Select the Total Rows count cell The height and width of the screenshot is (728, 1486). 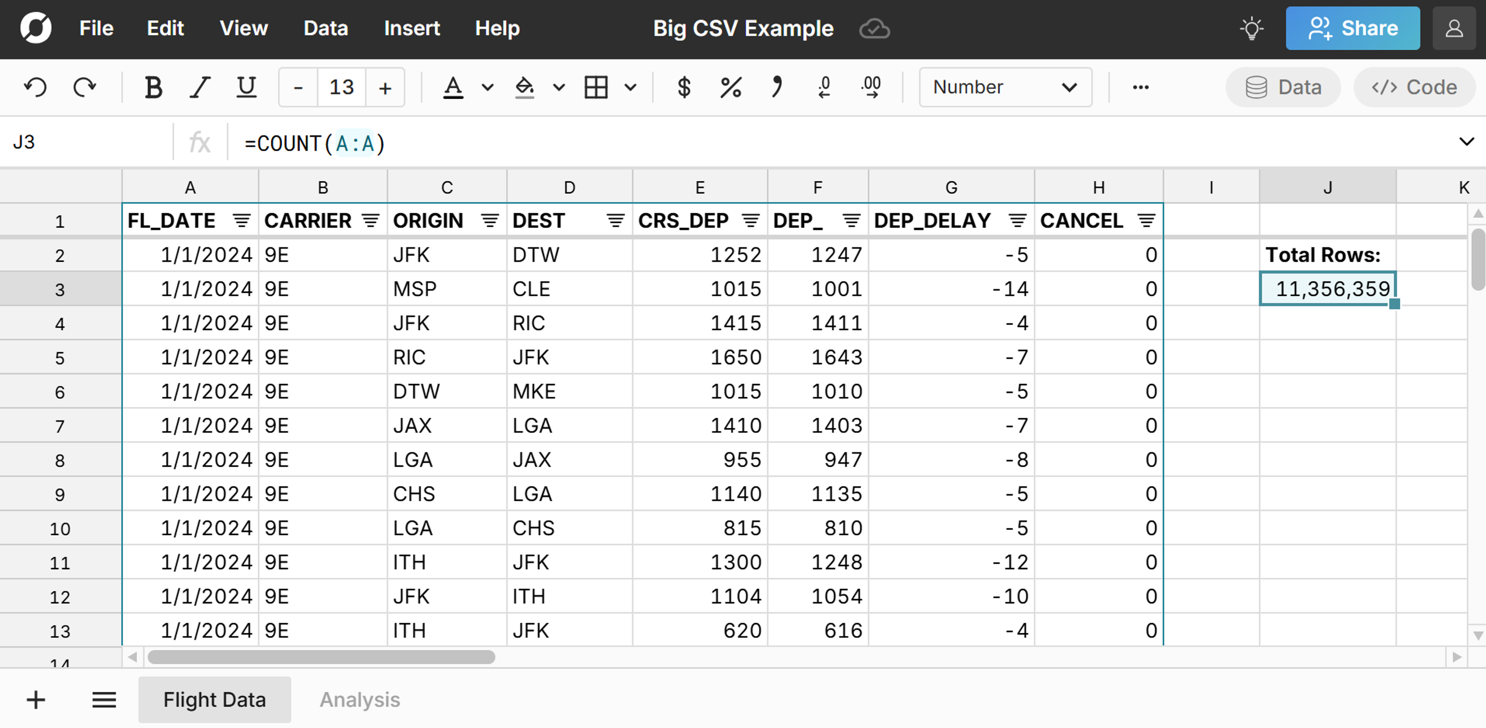click(1327, 289)
